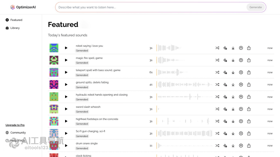Click shuffle icon for 'magic fire spell, game'
Image resolution: width=280 pixels, height=157 pixels.
(x=217, y=60)
